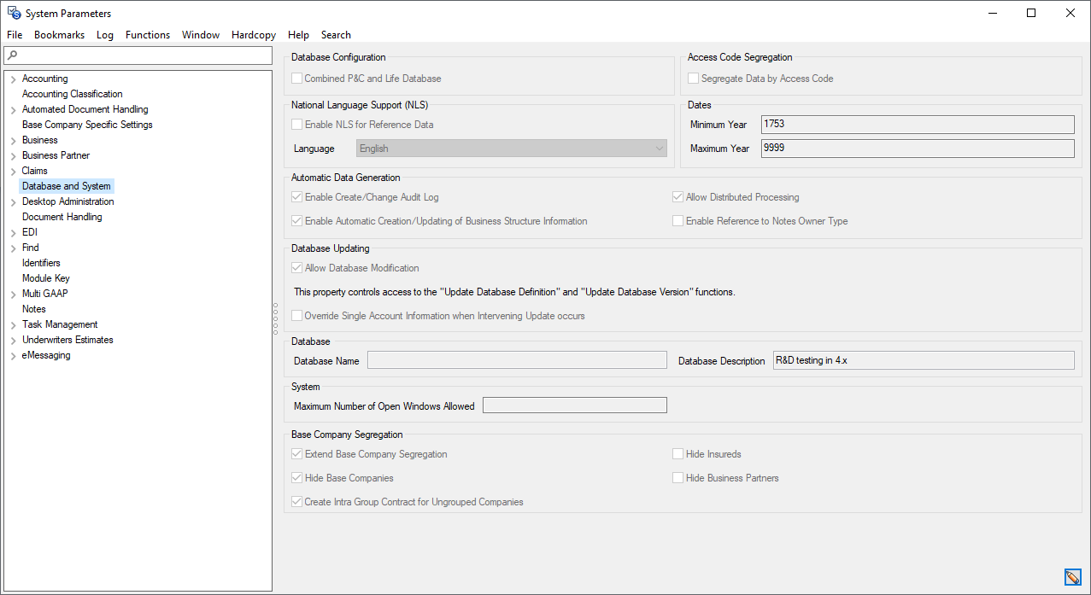Click the pencil edit icon in bottom-right corner
Image resolution: width=1091 pixels, height=595 pixels.
1073,577
